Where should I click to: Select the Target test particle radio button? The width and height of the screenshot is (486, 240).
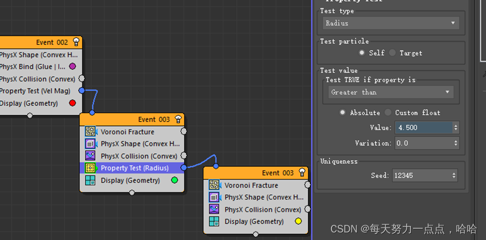(x=393, y=53)
